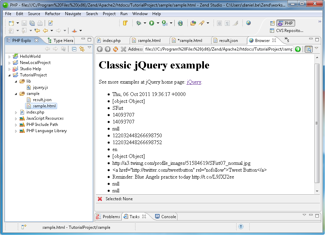The height and width of the screenshot is (235, 325).
Task: Open the Navigate menu
Action: click(x=73, y=14)
